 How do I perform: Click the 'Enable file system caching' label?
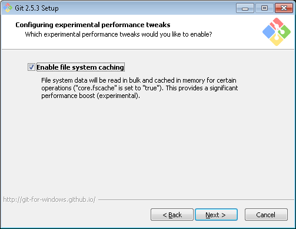(x=81, y=67)
